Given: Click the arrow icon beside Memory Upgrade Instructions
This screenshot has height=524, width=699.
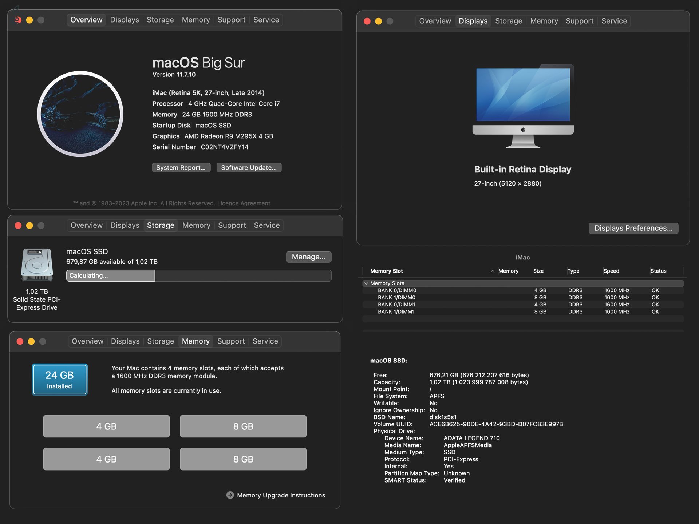Looking at the screenshot, I should click(230, 495).
